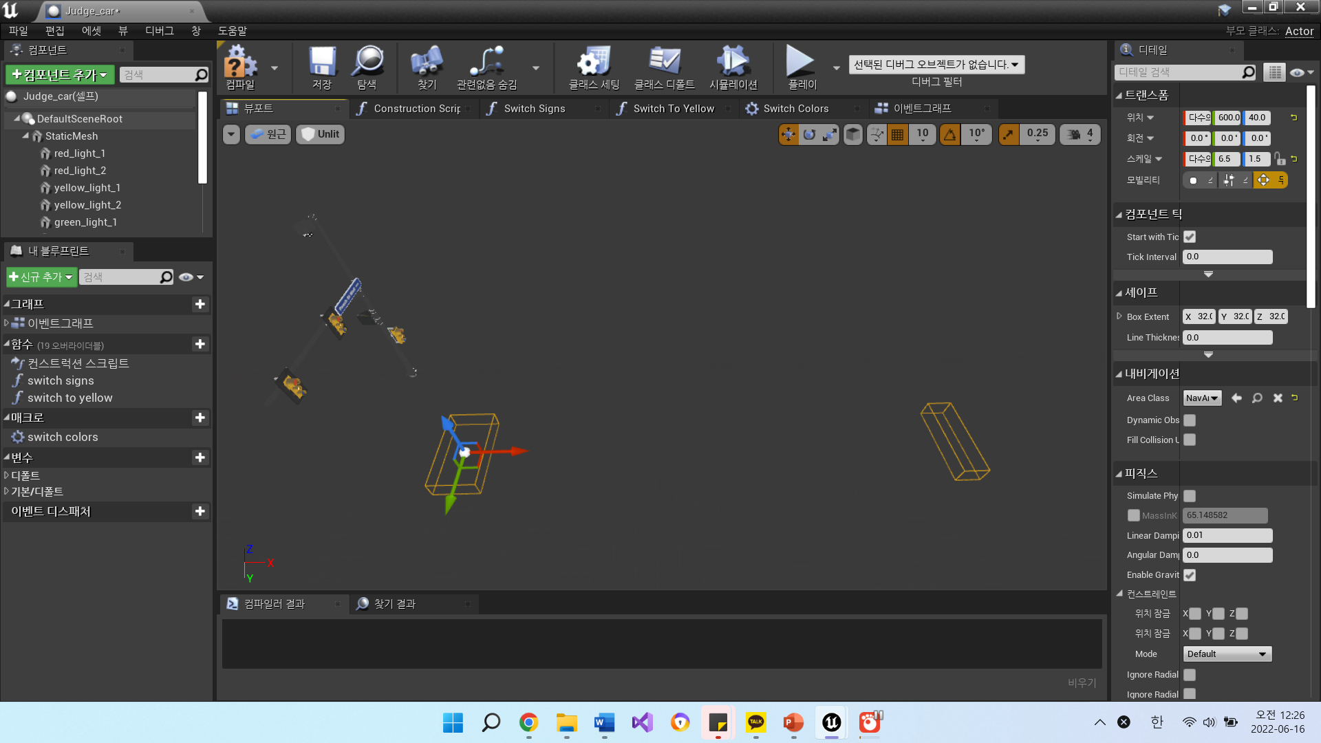The width and height of the screenshot is (1321, 743).
Task: Toggle the Enable Gravity checkbox
Action: (x=1190, y=575)
